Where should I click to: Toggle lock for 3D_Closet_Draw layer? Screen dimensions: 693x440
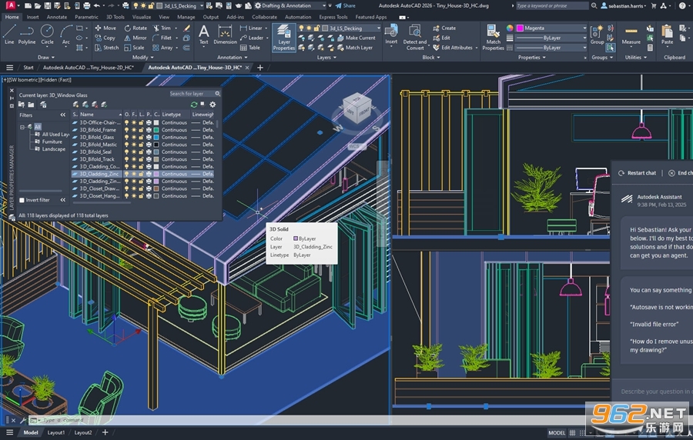point(141,188)
